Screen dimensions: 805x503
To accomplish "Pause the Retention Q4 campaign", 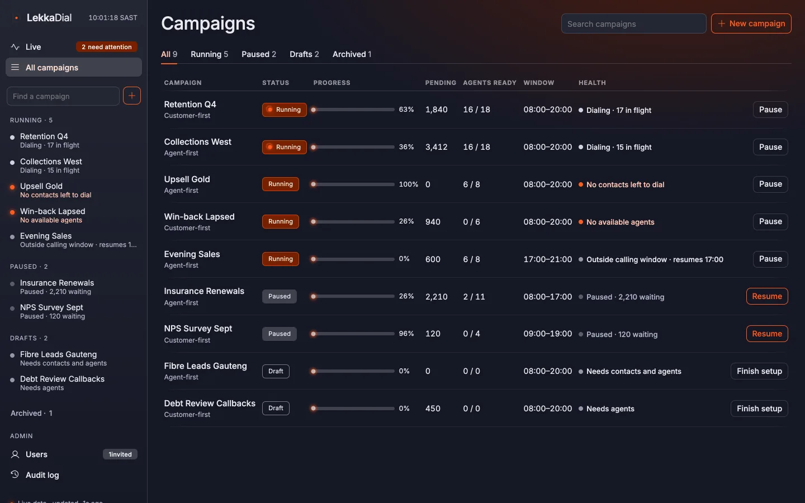I will tap(770, 110).
